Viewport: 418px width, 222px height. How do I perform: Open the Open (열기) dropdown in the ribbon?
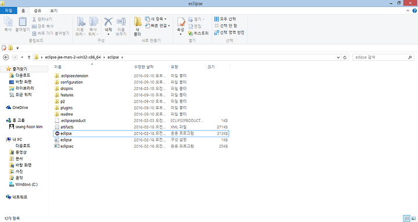click(x=196, y=19)
